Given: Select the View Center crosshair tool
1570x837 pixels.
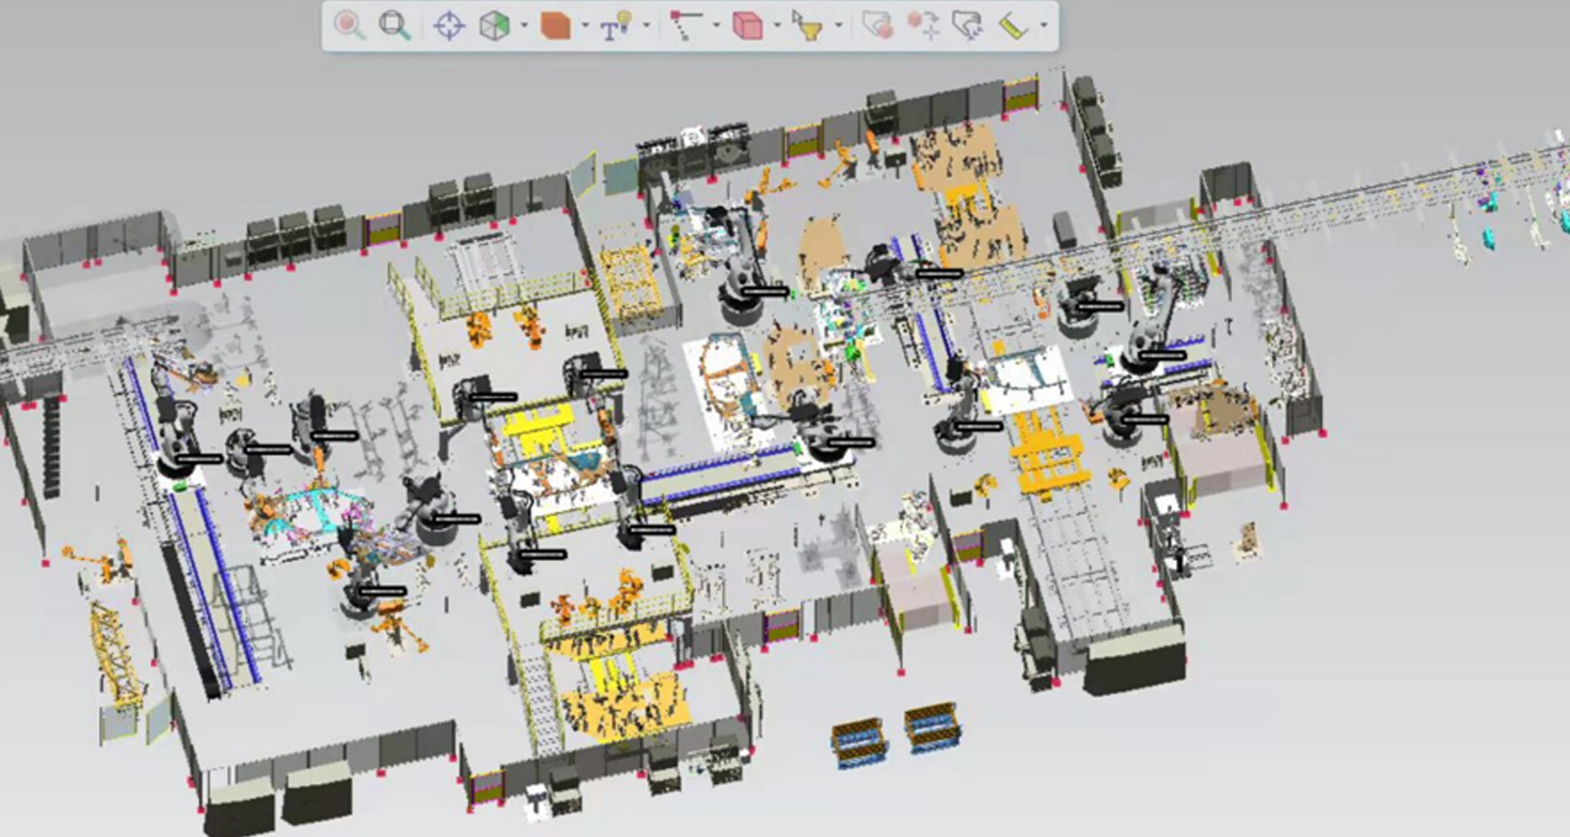Looking at the screenshot, I should (449, 25).
